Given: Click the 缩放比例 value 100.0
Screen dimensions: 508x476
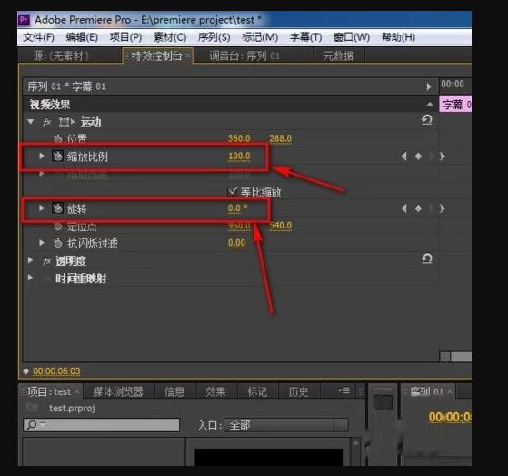Looking at the screenshot, I should (x=239, y=157).
